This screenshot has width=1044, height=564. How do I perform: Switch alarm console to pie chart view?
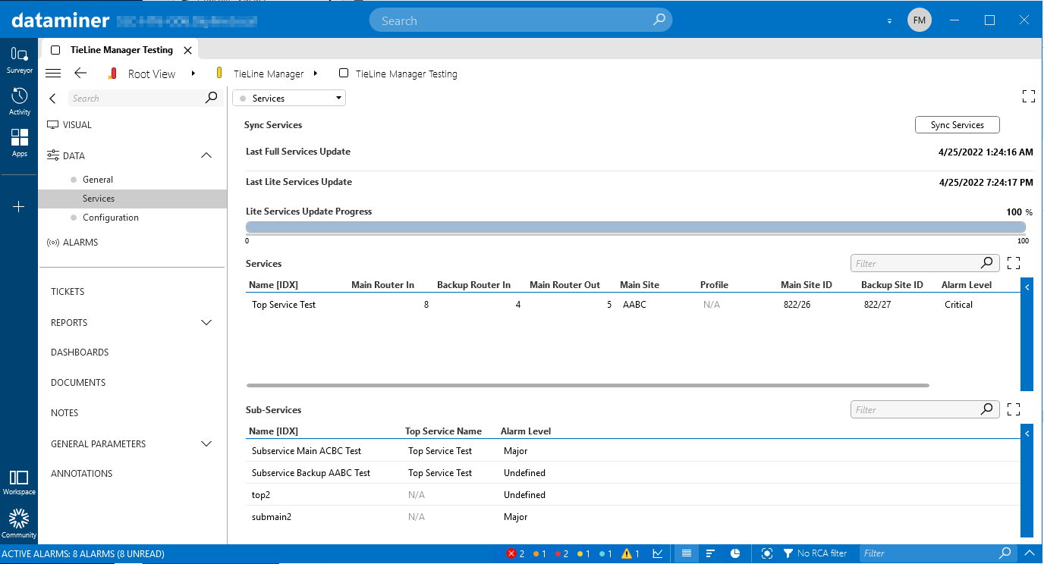735,554
